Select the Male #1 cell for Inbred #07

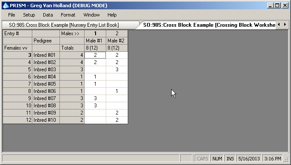(x=95, y=98)
